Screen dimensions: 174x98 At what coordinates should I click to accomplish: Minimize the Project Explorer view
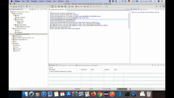(x=43, y=10)
